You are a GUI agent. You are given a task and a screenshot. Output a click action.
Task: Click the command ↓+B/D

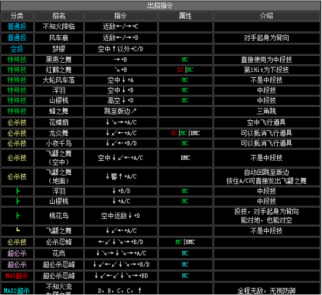click(121, 191)
